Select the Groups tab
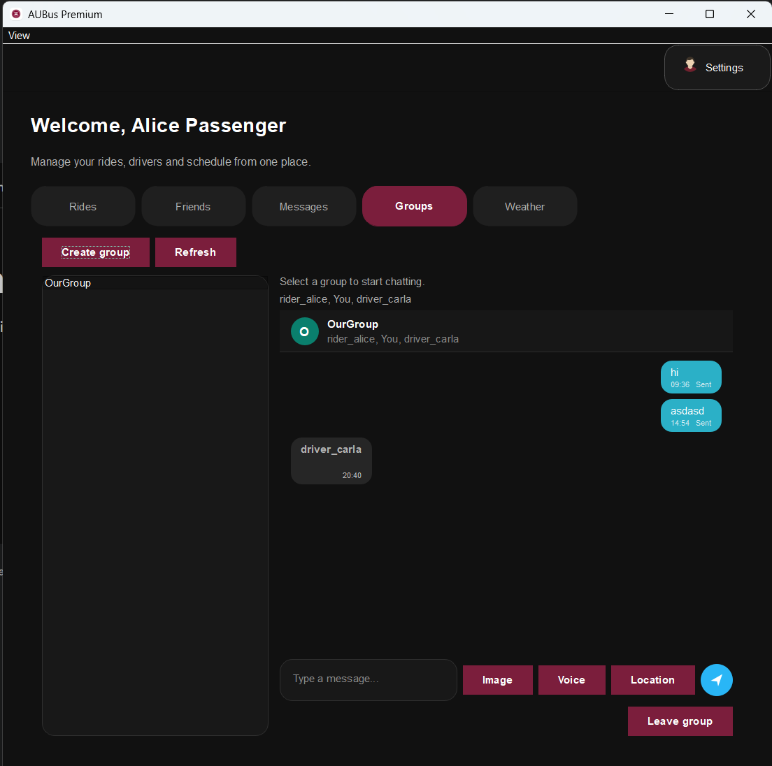Viewport: 772px width, 766px height. tap(414, 206)
